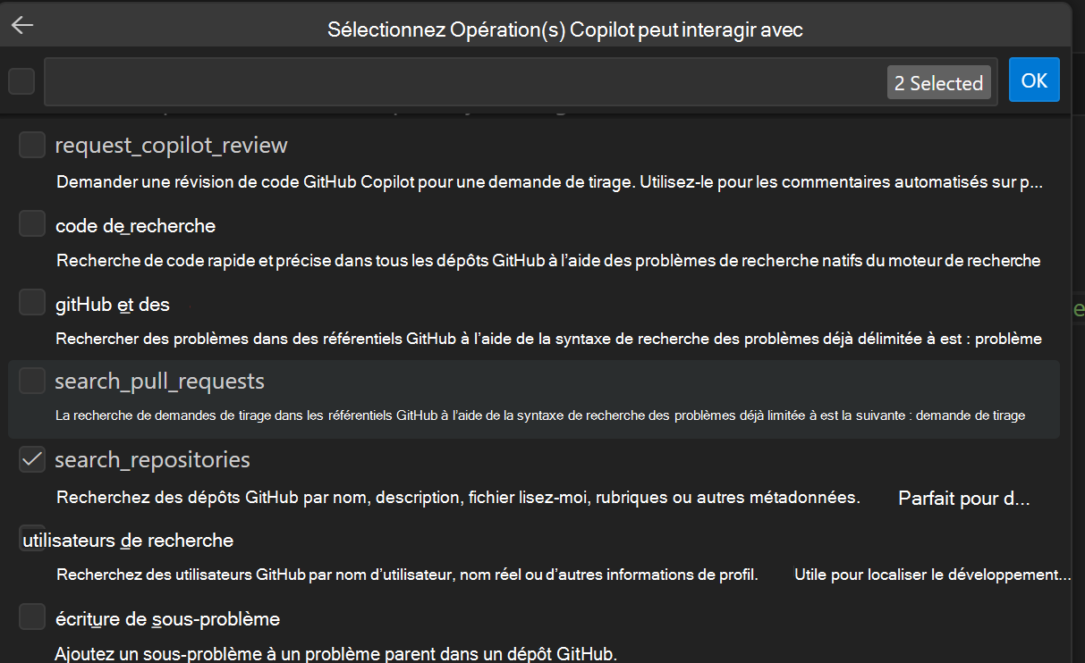
Task: Enable the gitHub et des operation
Action: click(x=31, y=302)
